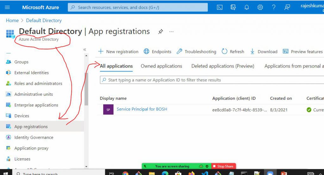Open Zoom in the Windows taskbar

270,173
